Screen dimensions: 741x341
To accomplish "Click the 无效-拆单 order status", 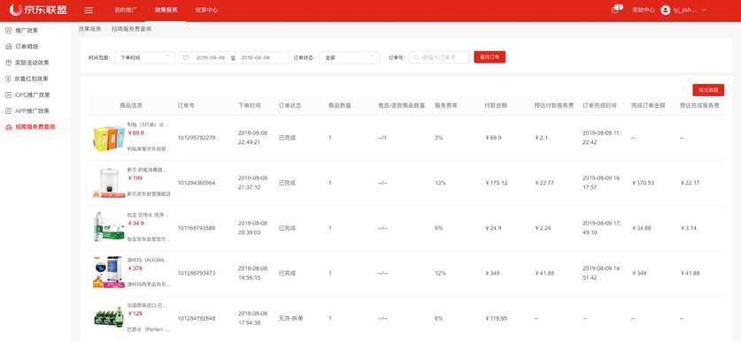I will coord(291,318).
